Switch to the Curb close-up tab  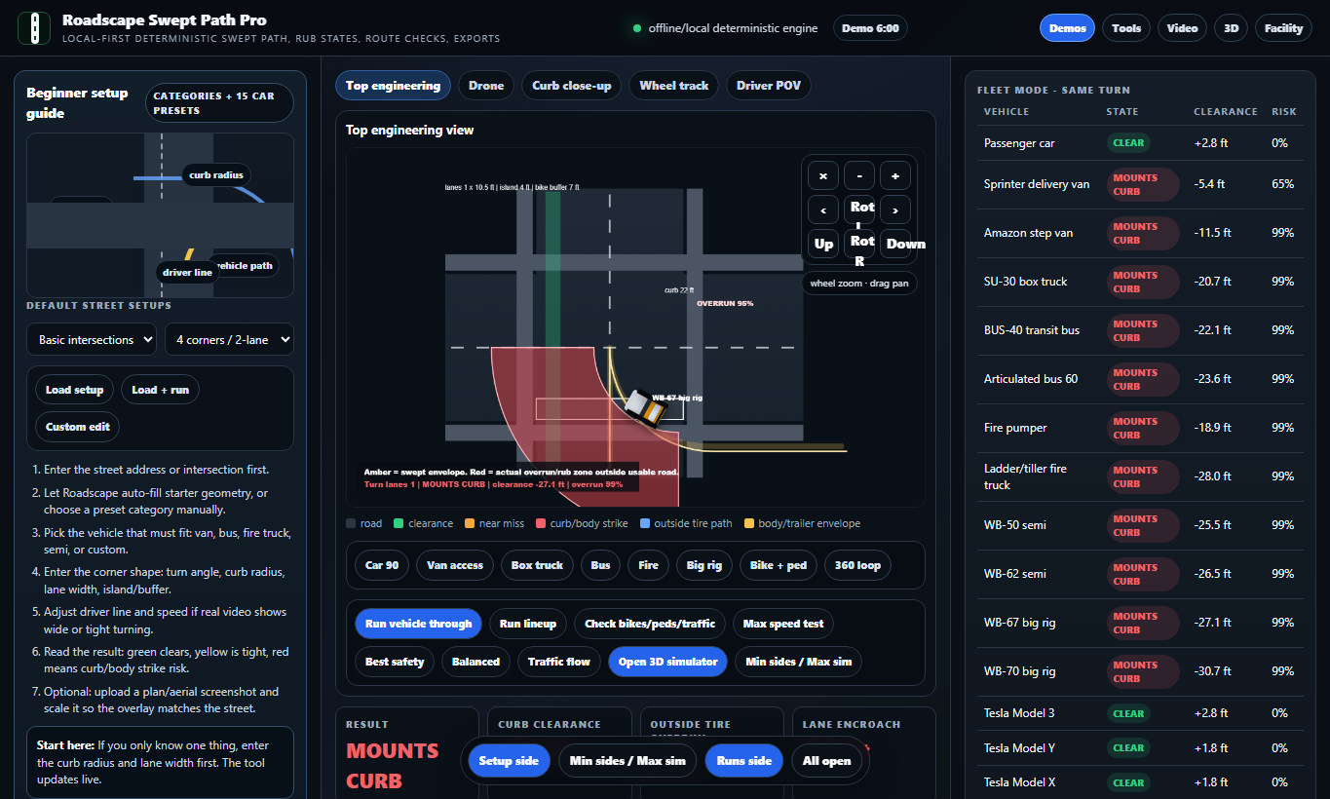[x=572, y=86]
